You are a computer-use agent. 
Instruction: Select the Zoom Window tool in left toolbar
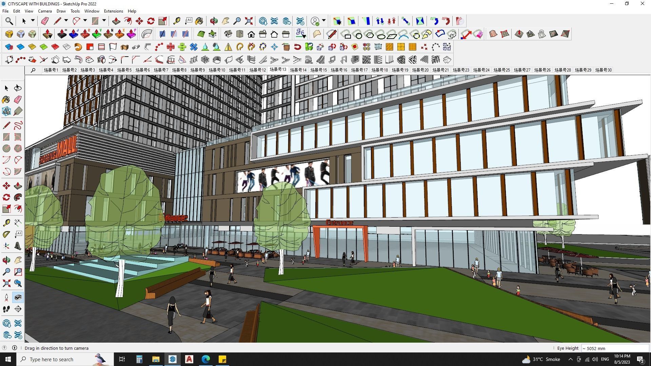tap(18, 272)
